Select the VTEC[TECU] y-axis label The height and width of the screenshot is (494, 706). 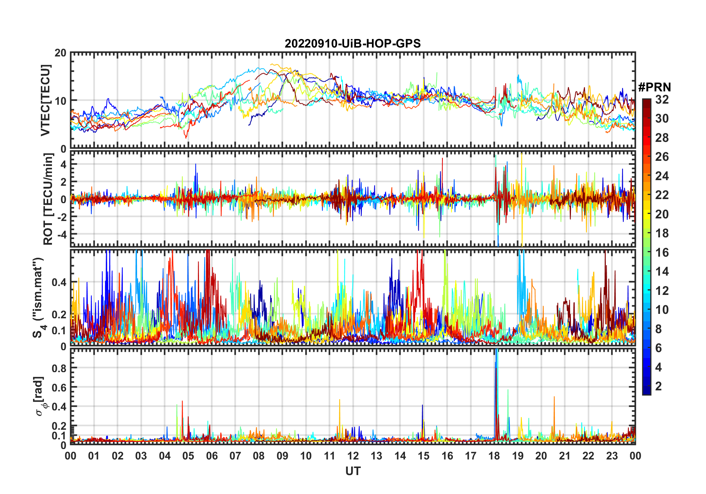(45, 100)
